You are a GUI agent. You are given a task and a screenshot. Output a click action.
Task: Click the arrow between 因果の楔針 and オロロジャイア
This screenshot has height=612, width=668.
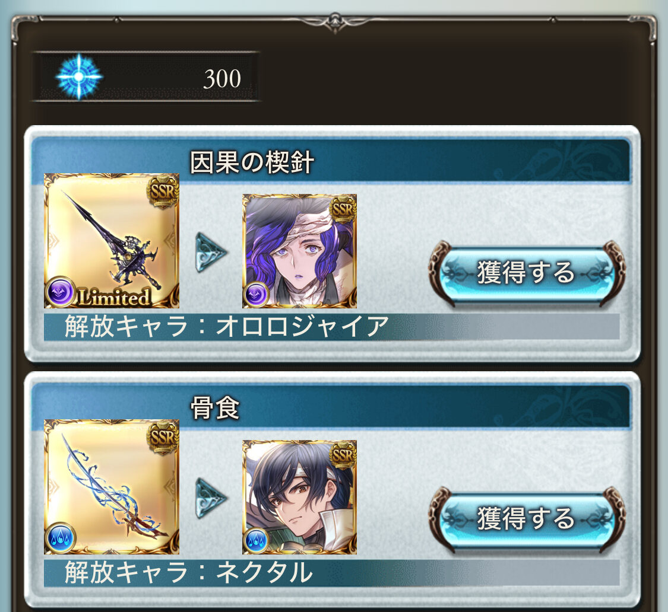210,253
